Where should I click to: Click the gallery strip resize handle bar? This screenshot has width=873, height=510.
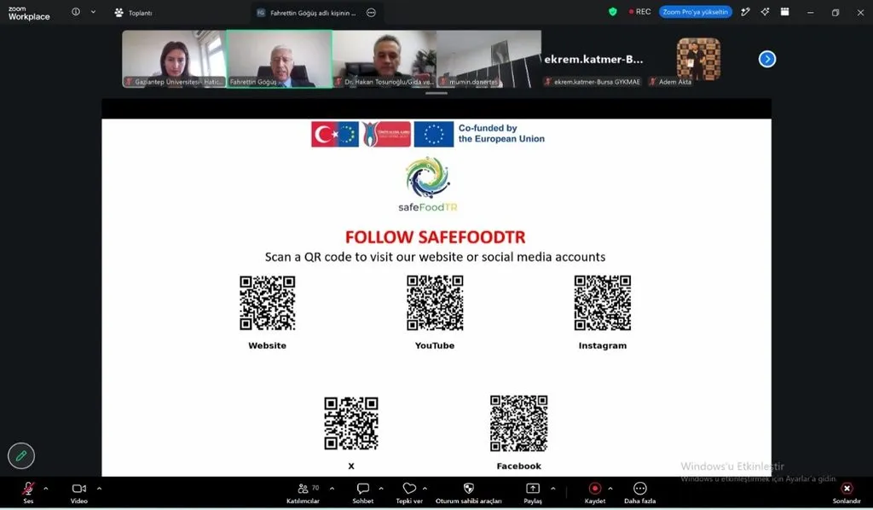436,94
